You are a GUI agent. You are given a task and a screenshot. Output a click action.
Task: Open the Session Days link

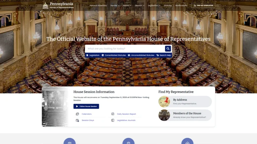point(88,120)
